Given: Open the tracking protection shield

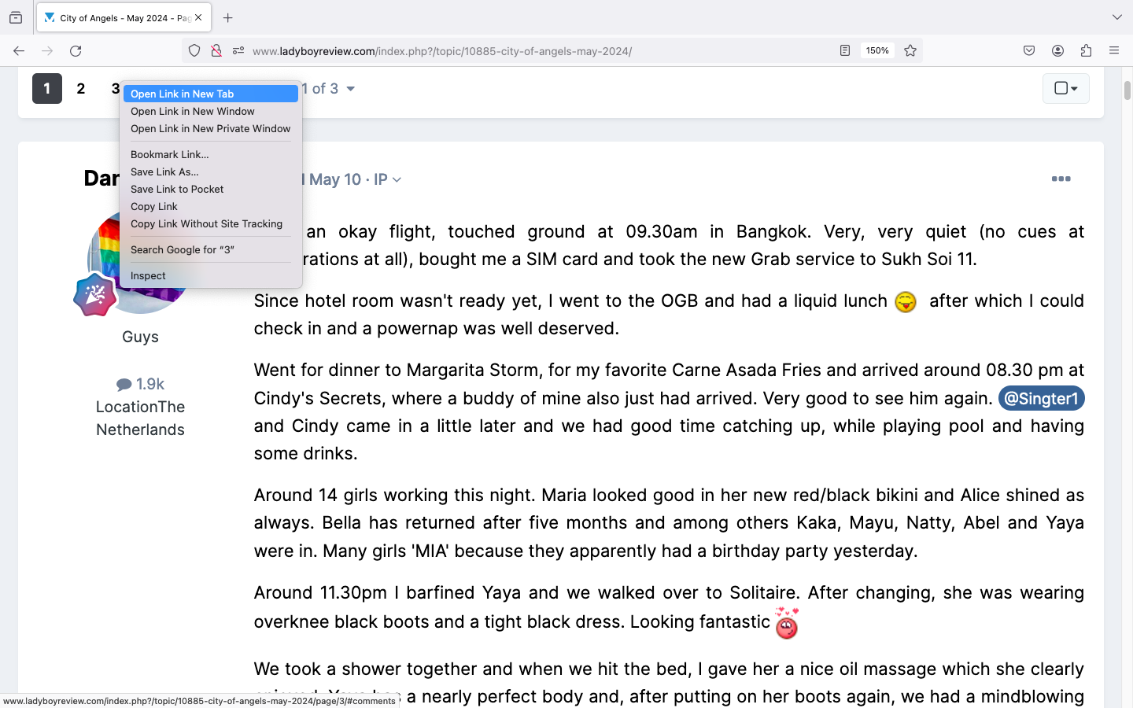Looking at the screenshot, I should (194, 50).
